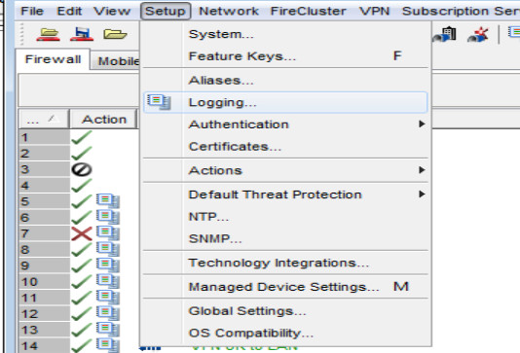This screenshot has height=353, width=520.
Task: Click the allow checkmark on row 4
Action: click(82, 185)
